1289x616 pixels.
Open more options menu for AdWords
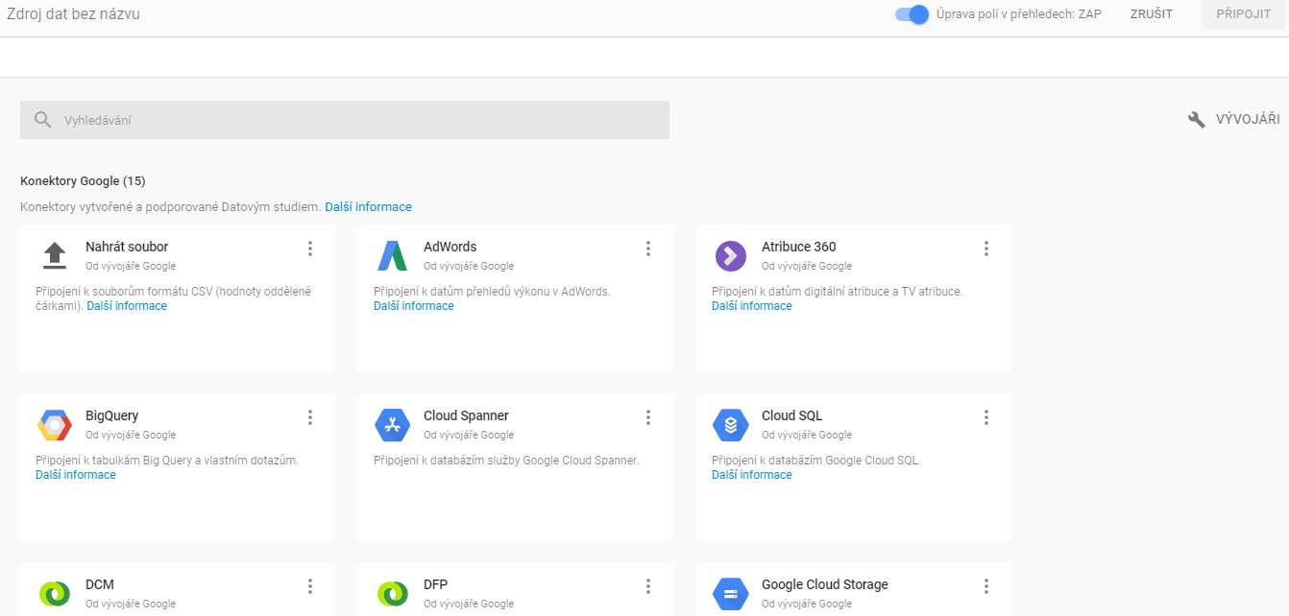pos(648,249)
